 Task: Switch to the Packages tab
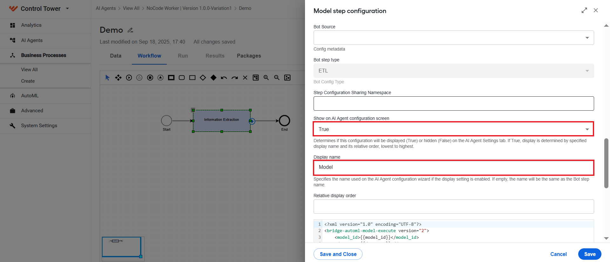tap(249, 56)
